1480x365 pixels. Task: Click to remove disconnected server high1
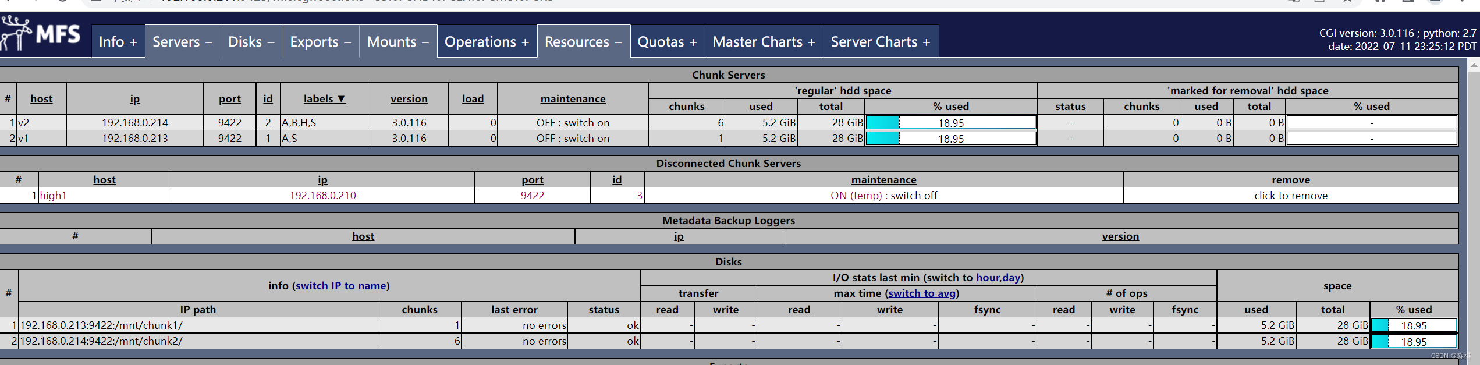coord(1291,196)
